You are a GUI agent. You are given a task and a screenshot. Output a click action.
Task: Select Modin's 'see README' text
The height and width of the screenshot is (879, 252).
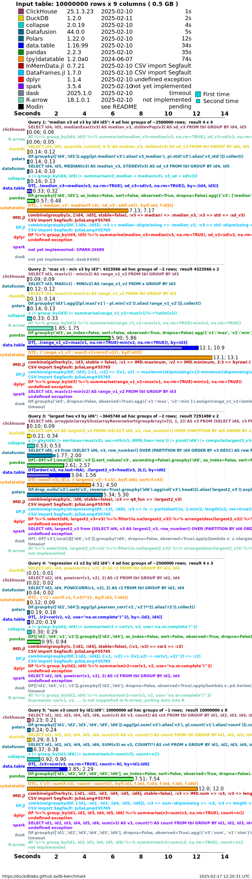coord(119,107)
